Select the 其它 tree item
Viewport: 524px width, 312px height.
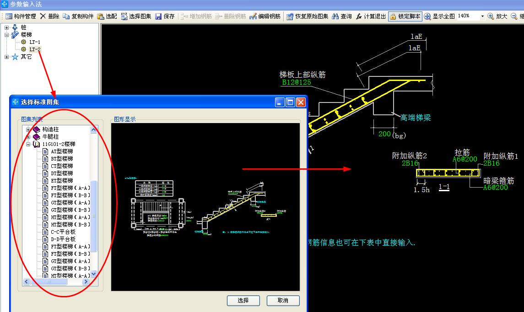26,57
